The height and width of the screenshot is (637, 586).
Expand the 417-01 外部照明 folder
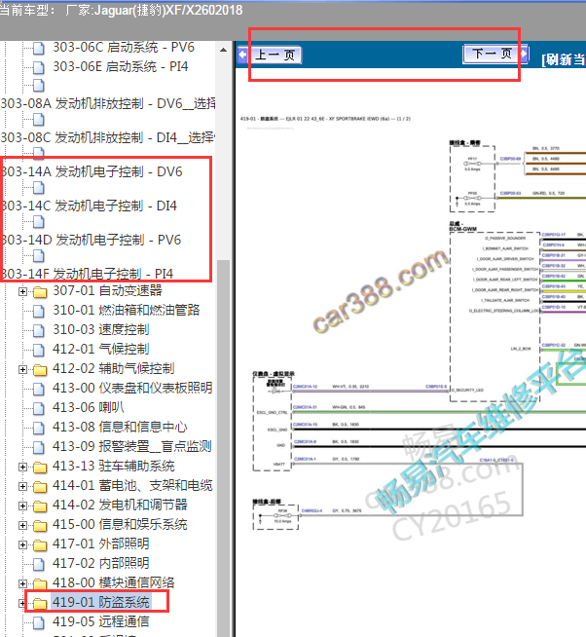[x=22, y=545]
